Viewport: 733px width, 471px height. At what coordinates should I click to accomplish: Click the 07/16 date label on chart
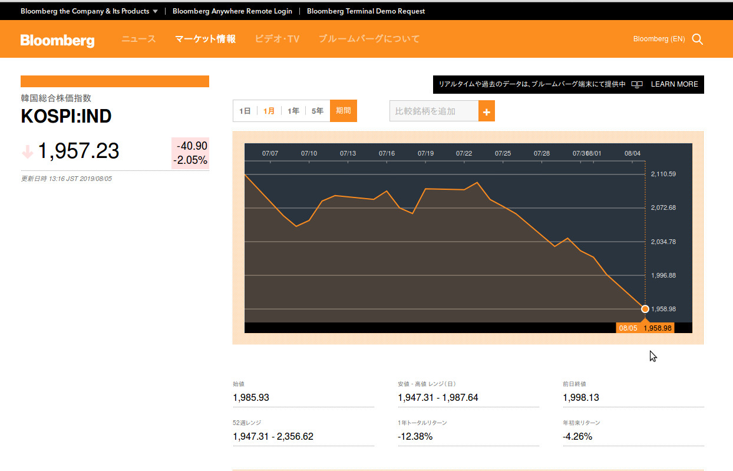[x=387, y=153]
